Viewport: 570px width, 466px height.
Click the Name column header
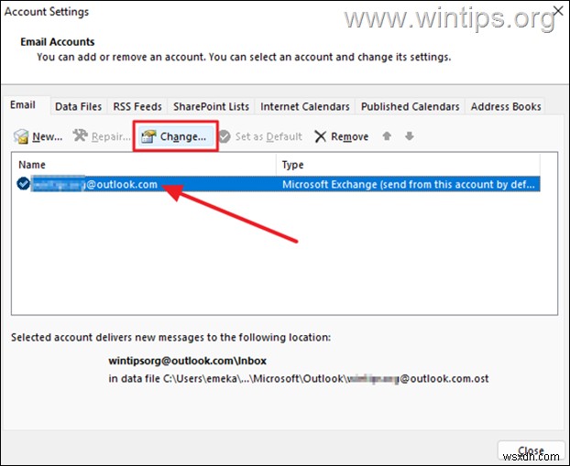coord(144,165)
